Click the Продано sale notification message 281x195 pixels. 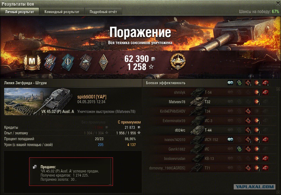[71, 172]
